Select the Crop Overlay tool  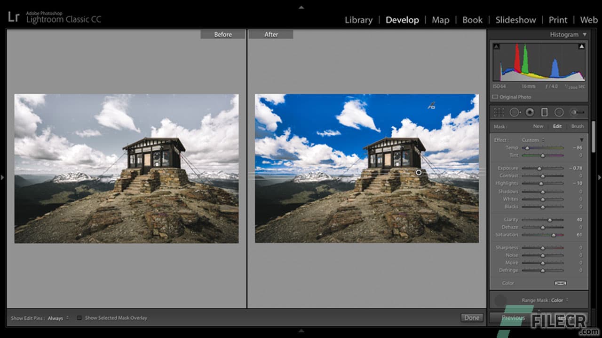[499, 112]
